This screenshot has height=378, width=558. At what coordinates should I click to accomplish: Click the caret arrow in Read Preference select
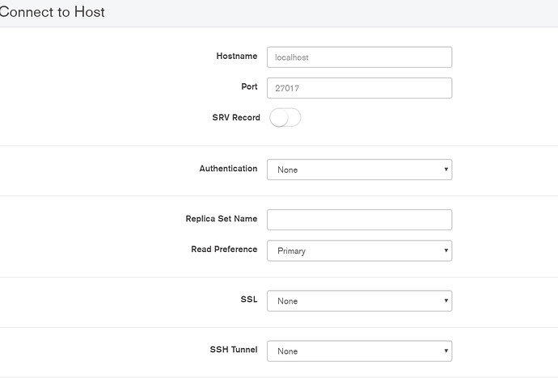(x=446, y=250)
